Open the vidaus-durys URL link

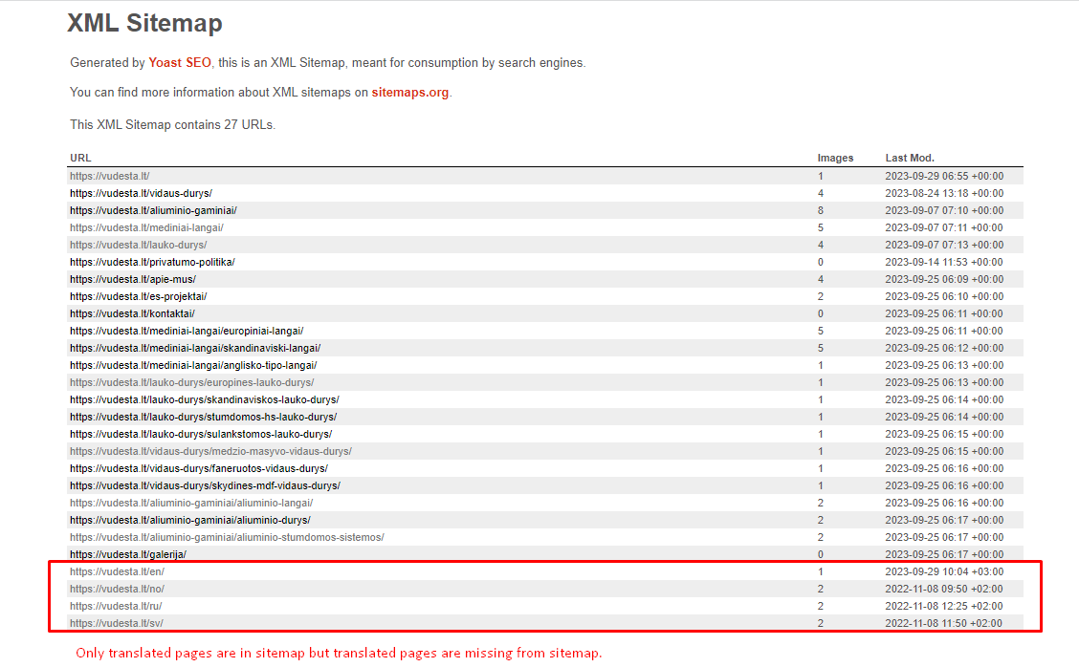tap(141, 193)
